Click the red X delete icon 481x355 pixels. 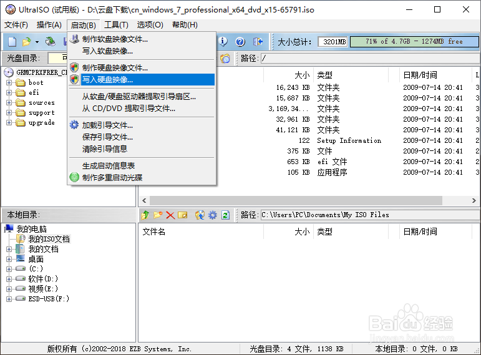[x=170, y=215]
